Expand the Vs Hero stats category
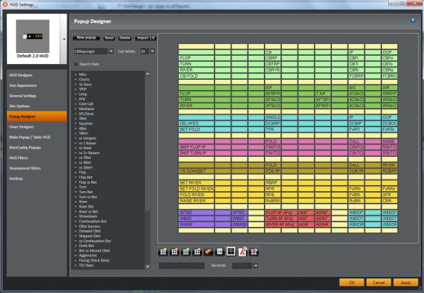Image resolution: width=424 pixels, height=293 pixels. [76, 85]
